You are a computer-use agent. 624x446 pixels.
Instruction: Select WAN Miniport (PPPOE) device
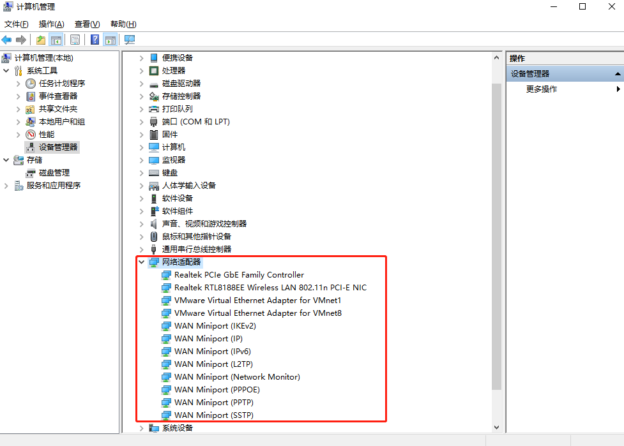click(x=217, y=390)
